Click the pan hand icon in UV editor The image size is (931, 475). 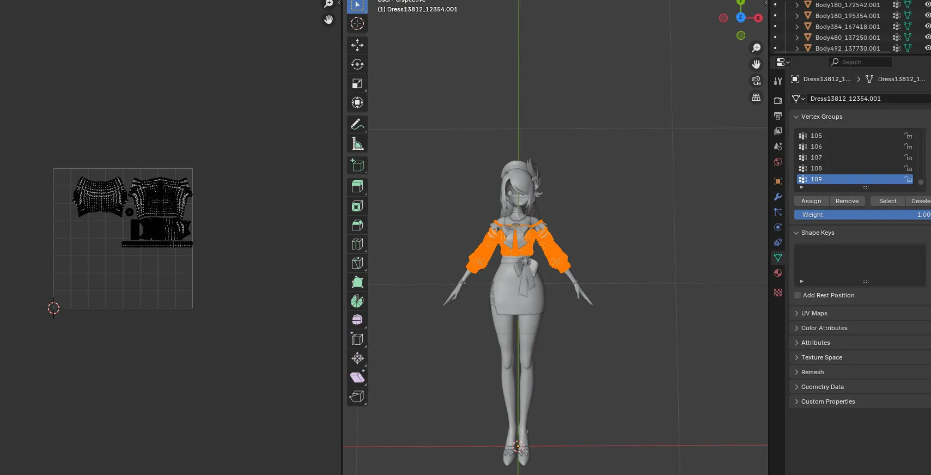pyautogui.click(x=328, y=20)
